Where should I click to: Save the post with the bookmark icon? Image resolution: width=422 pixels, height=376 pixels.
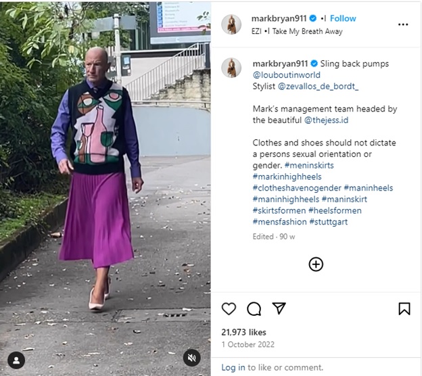[x=404, y=308]
